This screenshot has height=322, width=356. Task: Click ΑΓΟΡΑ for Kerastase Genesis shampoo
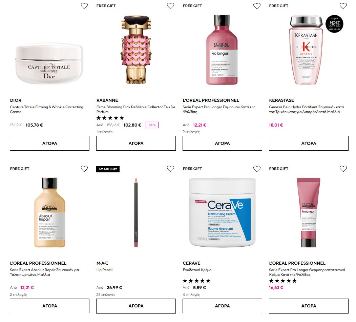tap(309, 143)
